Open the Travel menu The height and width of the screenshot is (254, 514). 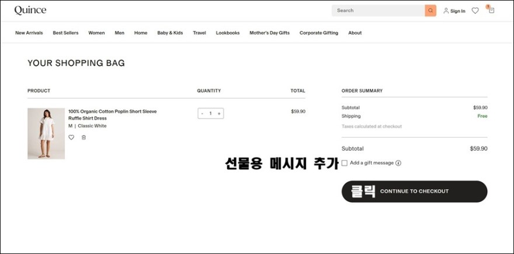[x=199, y=33]
